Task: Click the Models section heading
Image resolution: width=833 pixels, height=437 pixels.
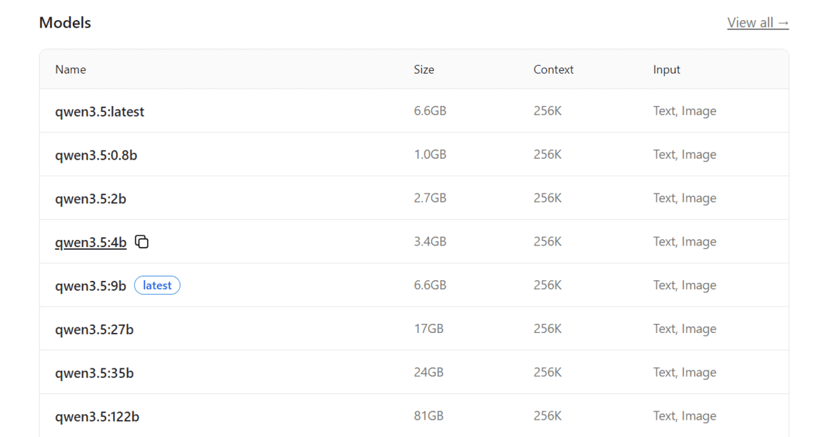Action: (x=65, y=23)
